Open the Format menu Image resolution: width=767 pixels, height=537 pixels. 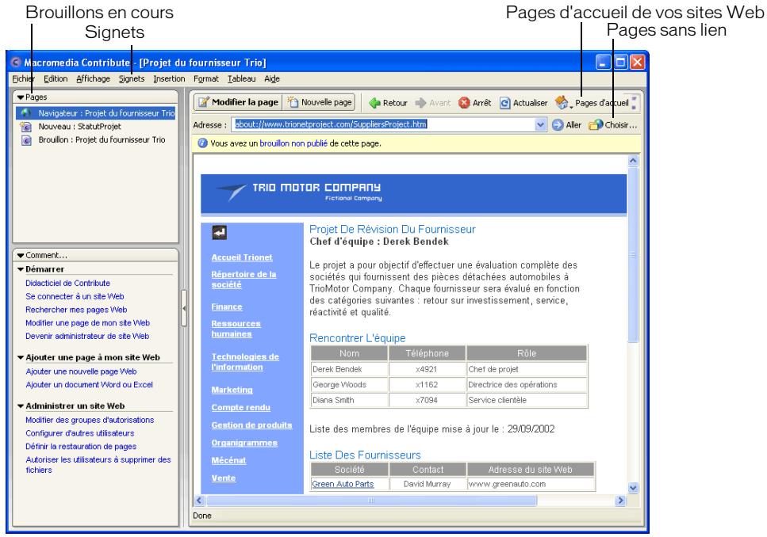[206, 78]
